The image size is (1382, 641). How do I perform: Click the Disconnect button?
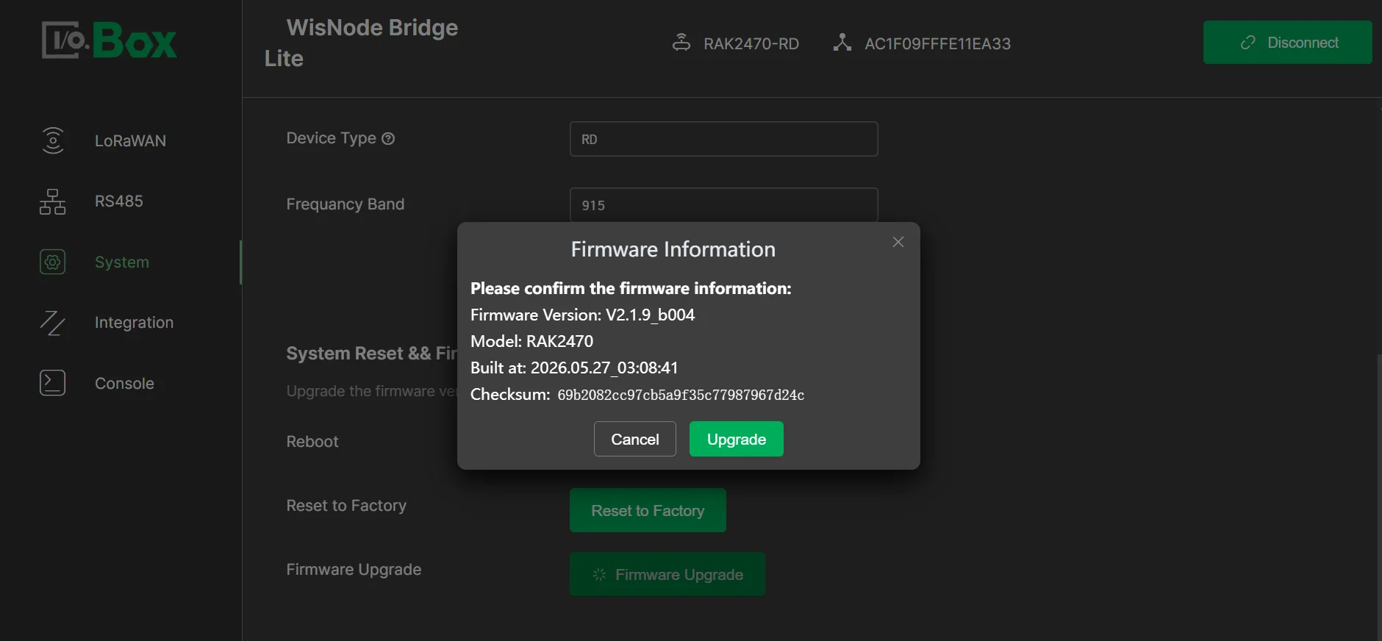[x=1287, y=43]
